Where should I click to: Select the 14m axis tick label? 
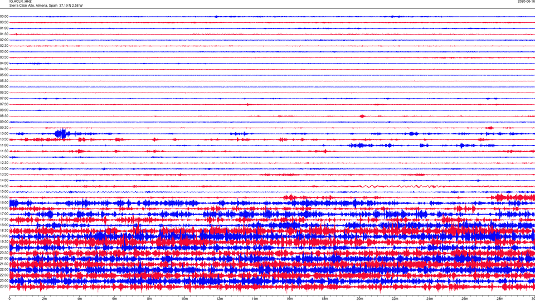(255, 299)
